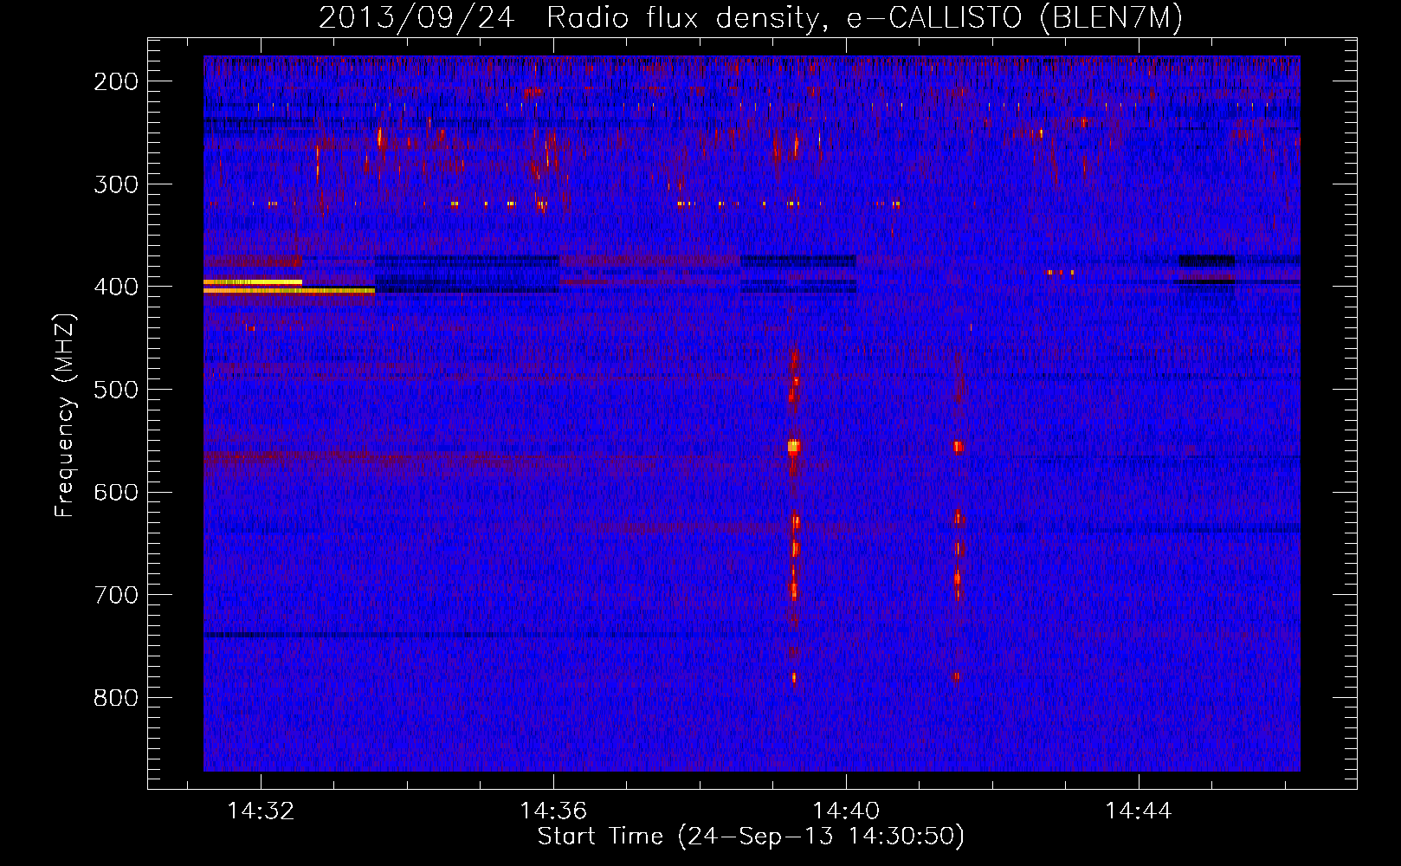Click the 14:44 time tick label

tap(1139, 811)
